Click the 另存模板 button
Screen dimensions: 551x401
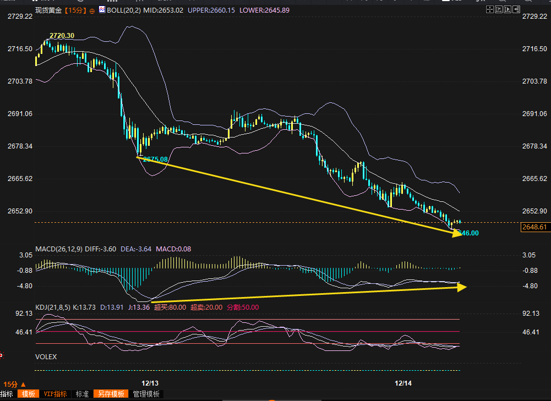[111, 394]
